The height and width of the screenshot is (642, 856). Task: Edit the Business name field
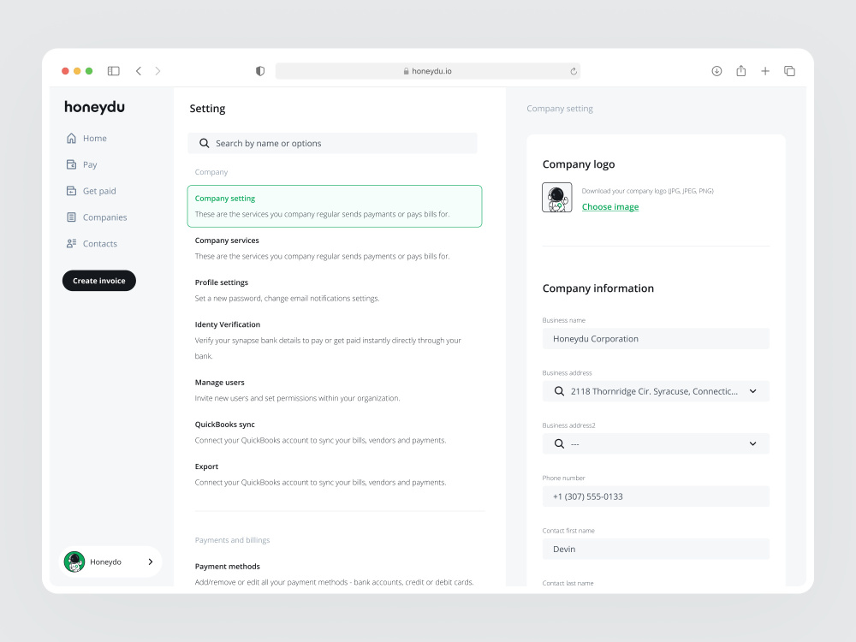click(x=656, y=338)
